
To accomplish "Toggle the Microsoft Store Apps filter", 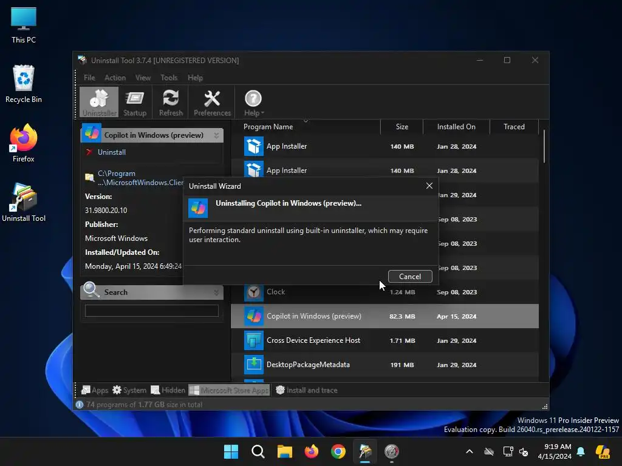I will coord(229,390).
